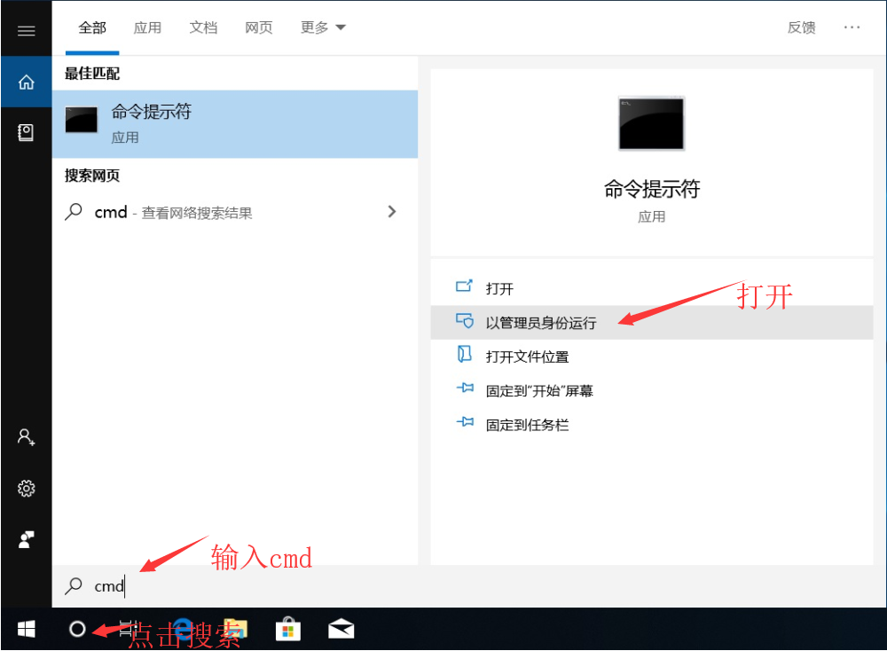Click the large Command Prompt preview icon

pos(651,124)
